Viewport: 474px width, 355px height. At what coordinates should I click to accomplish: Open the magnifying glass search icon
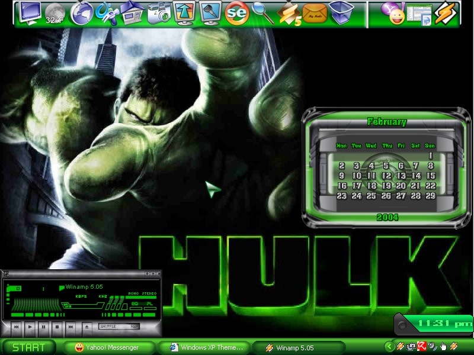click(262, 13)
